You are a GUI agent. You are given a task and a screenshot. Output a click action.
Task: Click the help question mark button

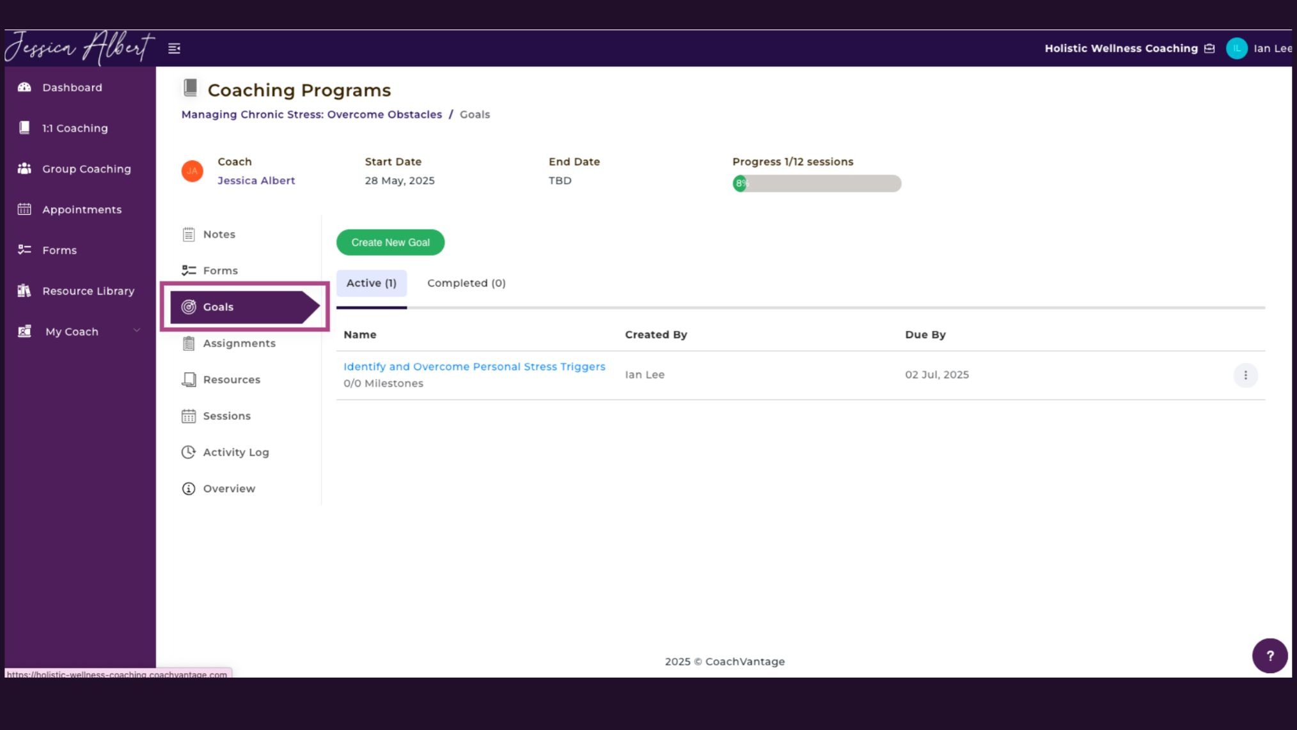point(1269,656)
